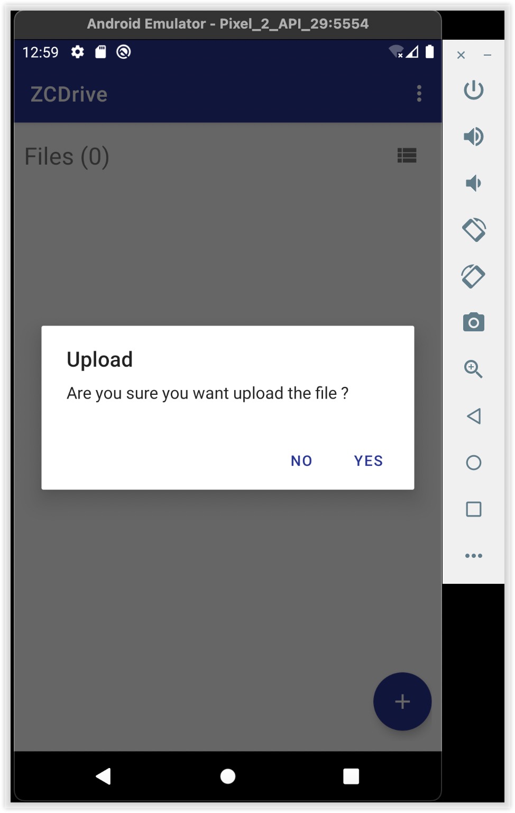Click the emulator sidebar overview square
This screenshot has width=515, height=813.
tap(474, 509)
